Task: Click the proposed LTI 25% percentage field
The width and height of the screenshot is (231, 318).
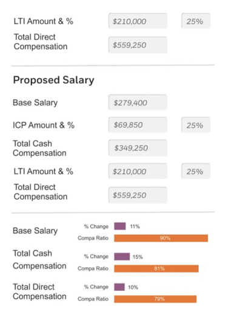Action: 196,171
